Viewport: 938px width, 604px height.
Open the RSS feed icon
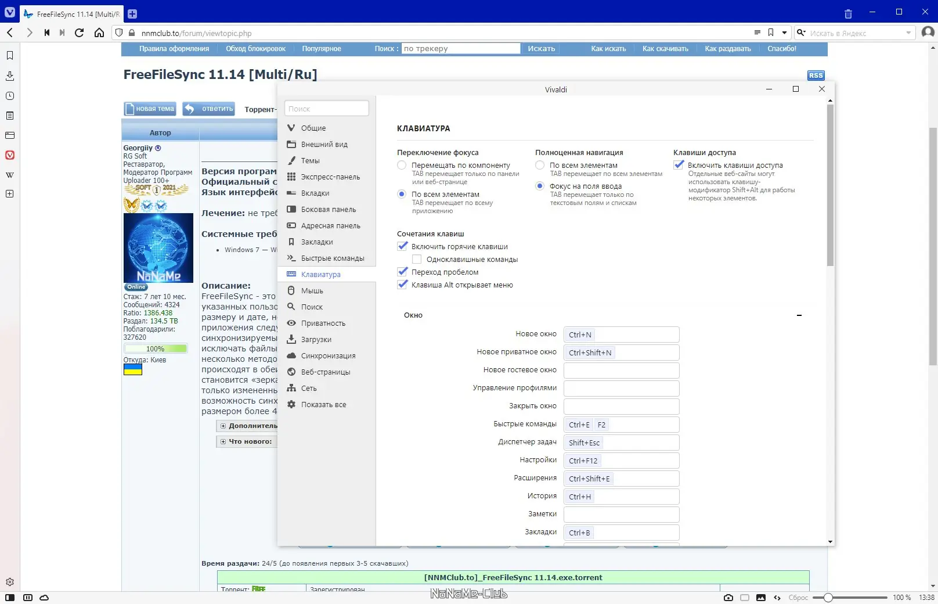(816, 75)
